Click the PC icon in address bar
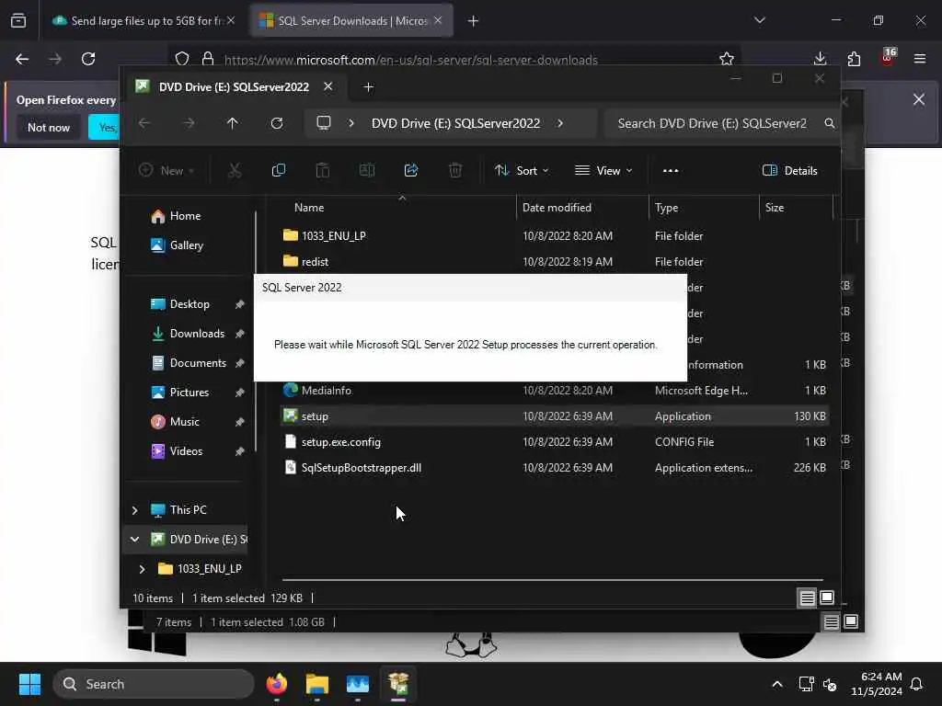942x706 pixels. coord(324,123)
